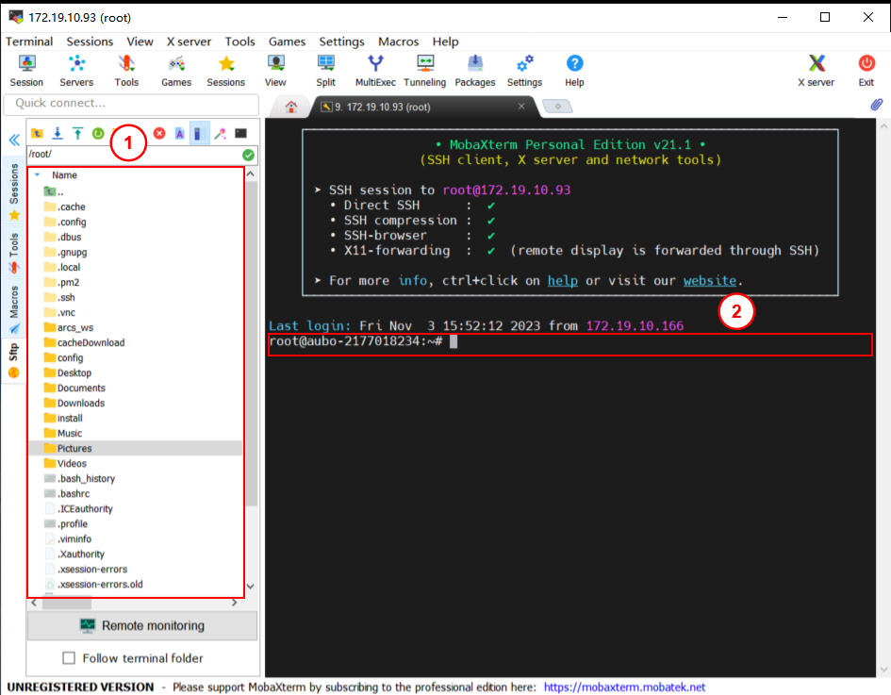Image resolution: width=891 pixels, height=695 pixels.
Task: Click the green path confirm checkmark
Action: [248, 155]
